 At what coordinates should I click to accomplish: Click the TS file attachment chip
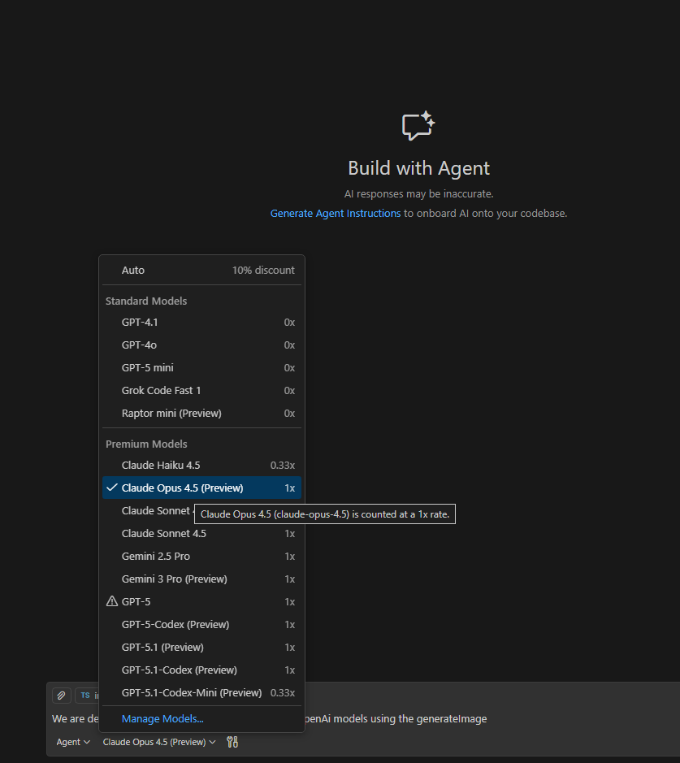point(86,696)
